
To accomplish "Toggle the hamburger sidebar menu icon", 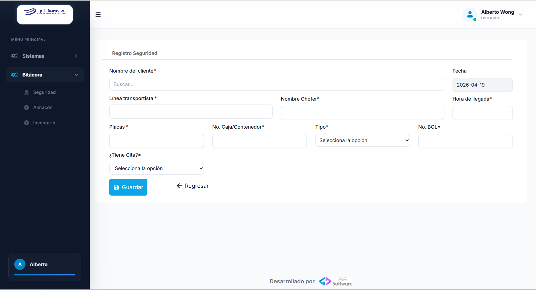I will [x=98, y=15].
